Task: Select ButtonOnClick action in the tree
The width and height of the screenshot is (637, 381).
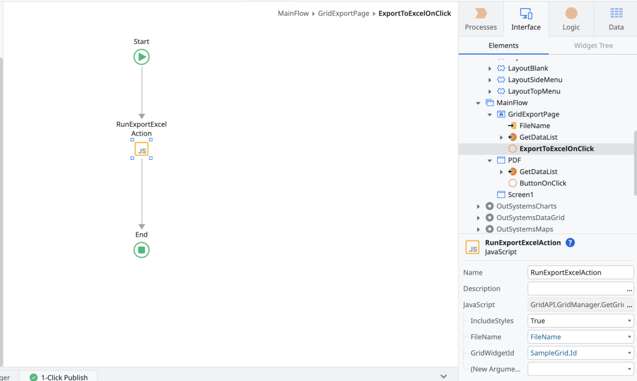Action: pyautogui.click(x=542, y=183)
